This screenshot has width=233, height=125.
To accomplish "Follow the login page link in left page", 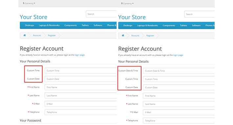I will pos(80,55).
